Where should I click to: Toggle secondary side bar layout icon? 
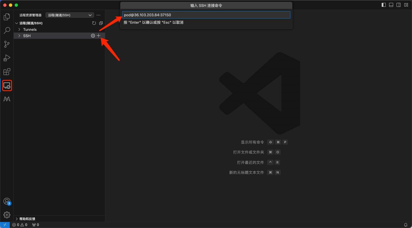[x=399, y=5]
